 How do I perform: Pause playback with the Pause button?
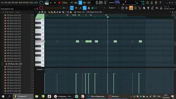point(51,3)
